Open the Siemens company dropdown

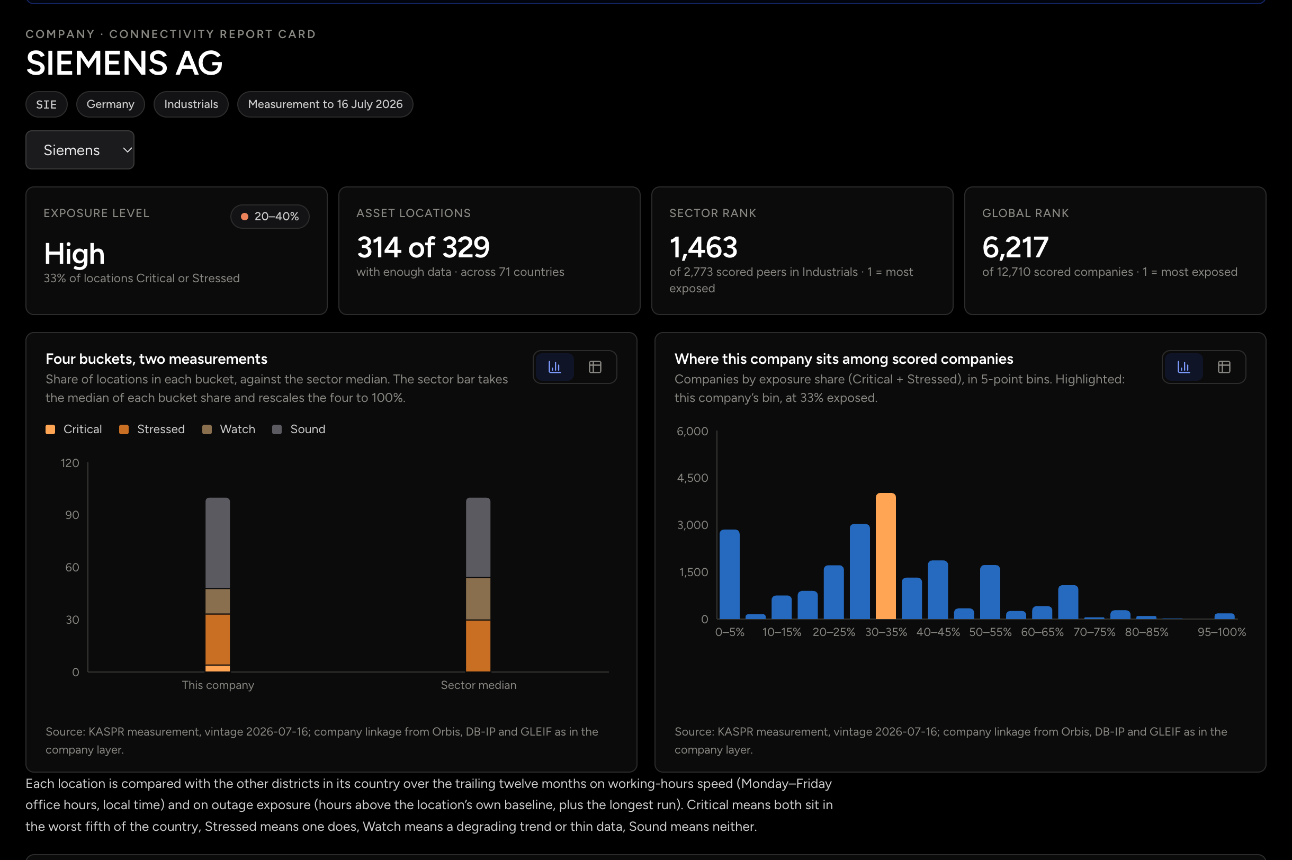[80, 150]
